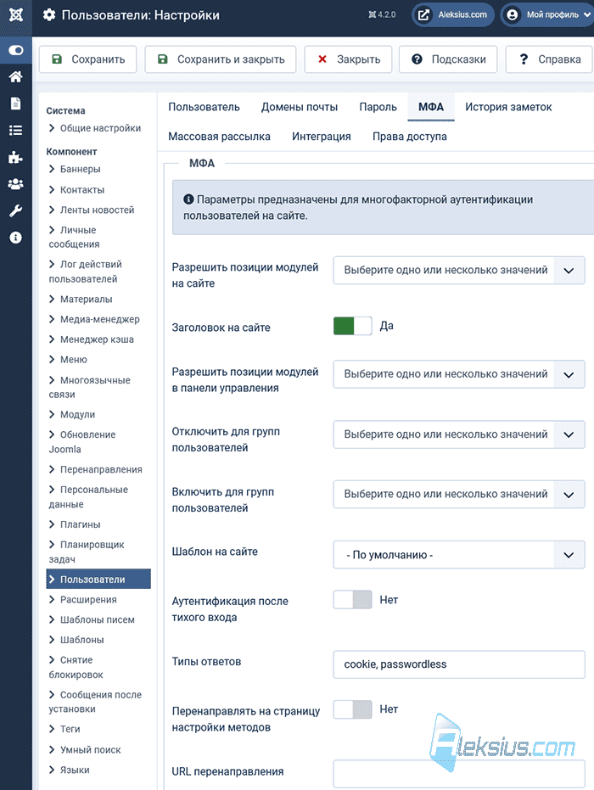Image resolution: width=594 pixels, height=790 pixels.
Task: Open Планировщик задач settings
Action: [x=87, y=552]
